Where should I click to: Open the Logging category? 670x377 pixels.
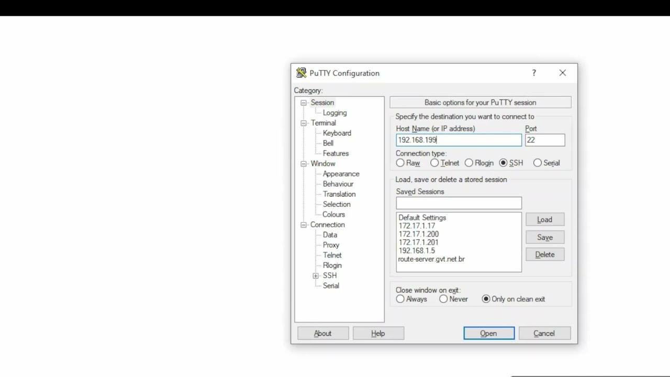point(334,113)
